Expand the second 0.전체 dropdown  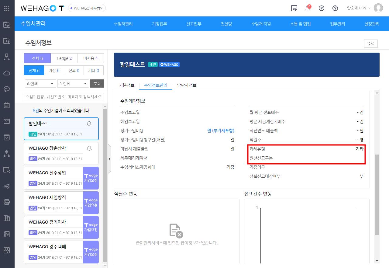coord(73,84)
